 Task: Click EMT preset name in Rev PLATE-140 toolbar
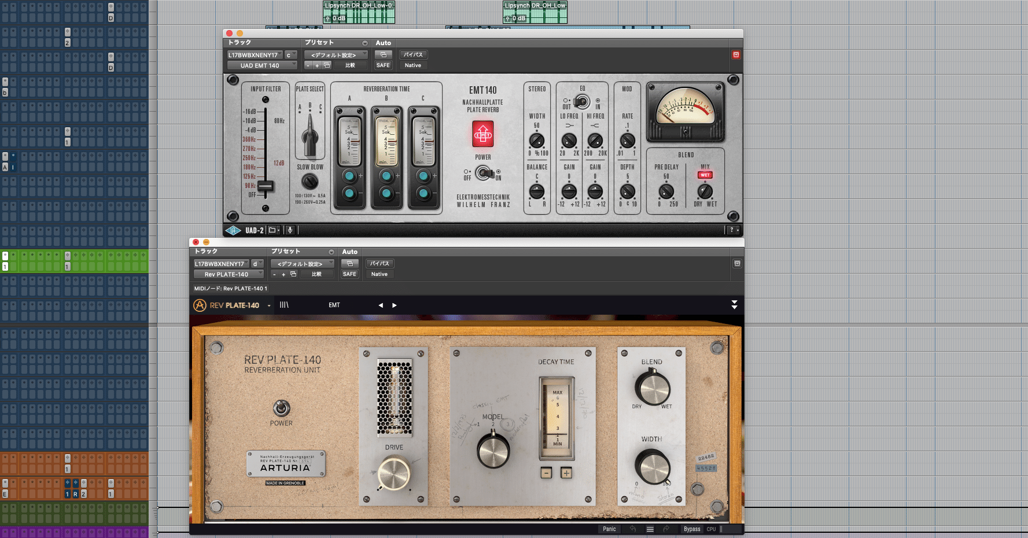tap(334, 305)
